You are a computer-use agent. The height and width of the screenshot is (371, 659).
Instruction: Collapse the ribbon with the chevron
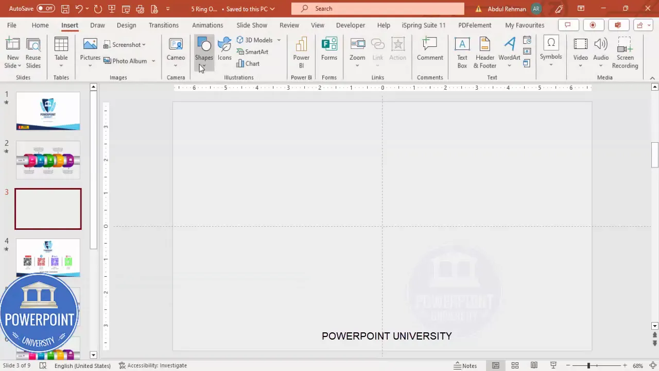click(x=652, y=78)
